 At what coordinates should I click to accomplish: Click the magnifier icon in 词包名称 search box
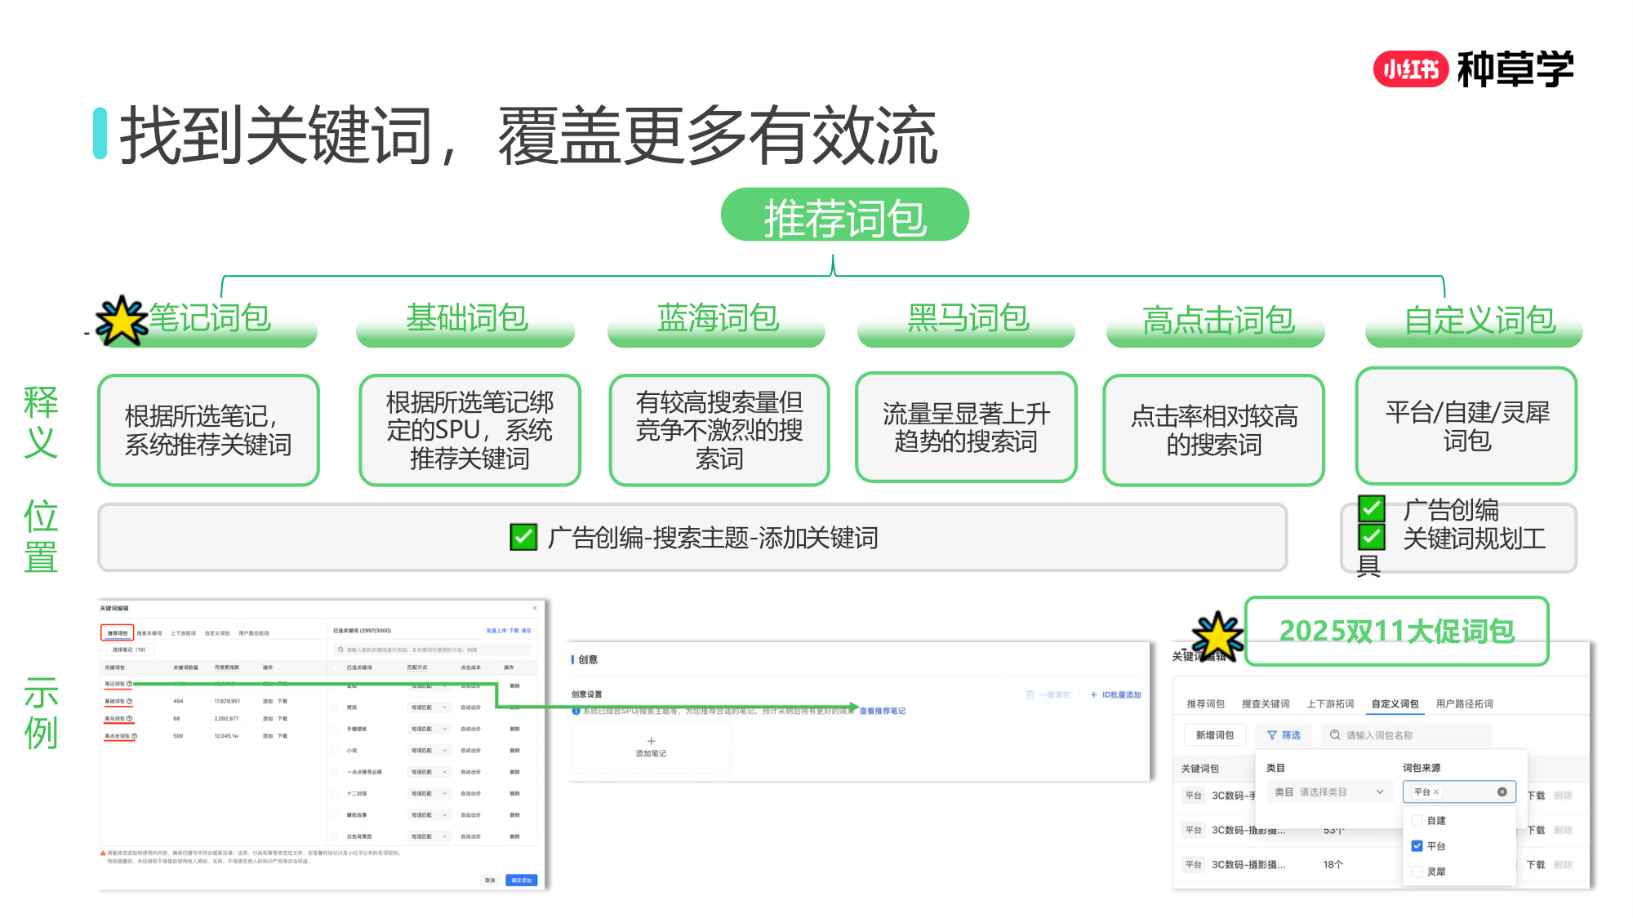click(x=1335, y=734)
